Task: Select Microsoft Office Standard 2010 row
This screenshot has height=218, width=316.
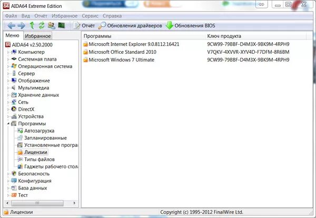Action: tap(122, 52)
